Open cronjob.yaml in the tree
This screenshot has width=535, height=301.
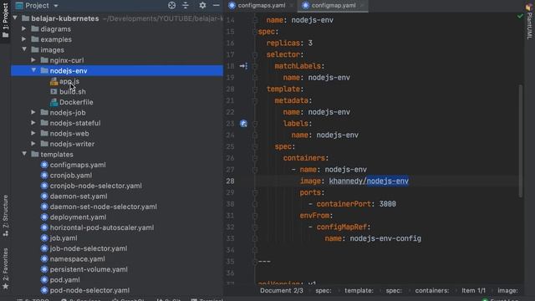click(70, 176)
